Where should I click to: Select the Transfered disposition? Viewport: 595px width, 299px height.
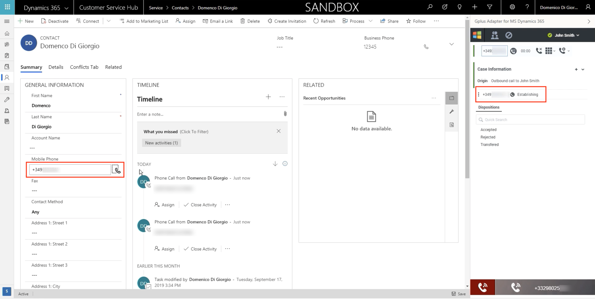click(489, 145)
